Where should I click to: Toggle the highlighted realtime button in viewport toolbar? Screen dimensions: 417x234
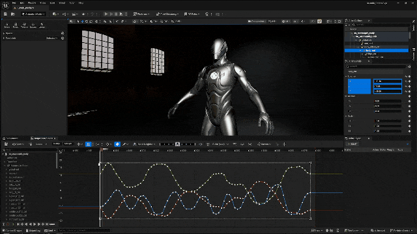319,21
